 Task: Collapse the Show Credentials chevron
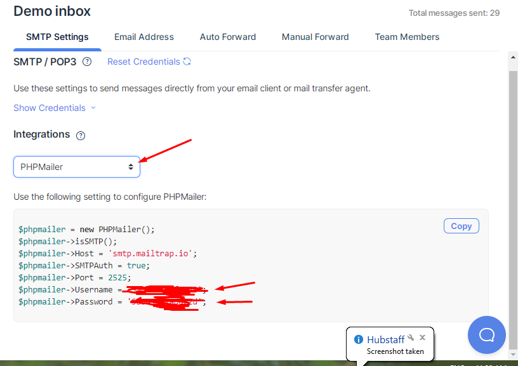coord(93,108)
